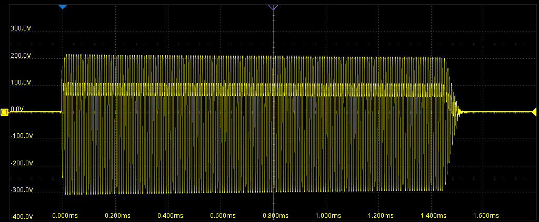Click the 0.0V ground level label
Screen dimensions: 539x222
coord(17,109)
